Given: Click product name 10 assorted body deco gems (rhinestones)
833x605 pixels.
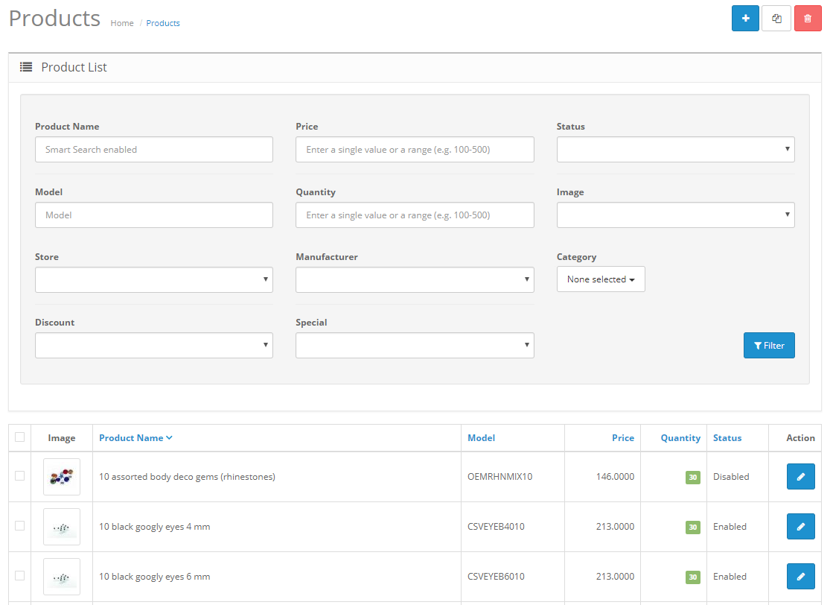Looking at the screenshot, I should (x=187, y=477).
